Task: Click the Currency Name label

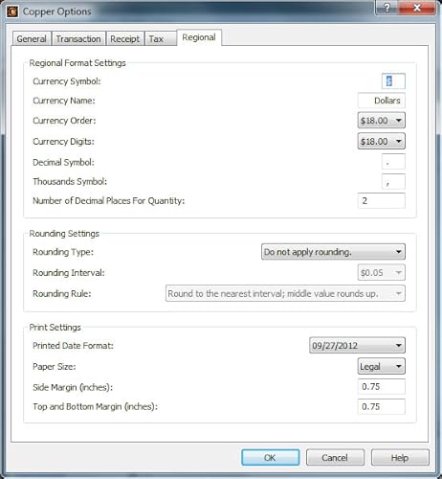Action: click(64, 101)
